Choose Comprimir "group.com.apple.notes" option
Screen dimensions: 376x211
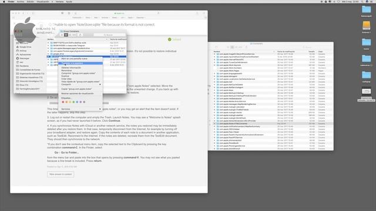pos(80,73)
